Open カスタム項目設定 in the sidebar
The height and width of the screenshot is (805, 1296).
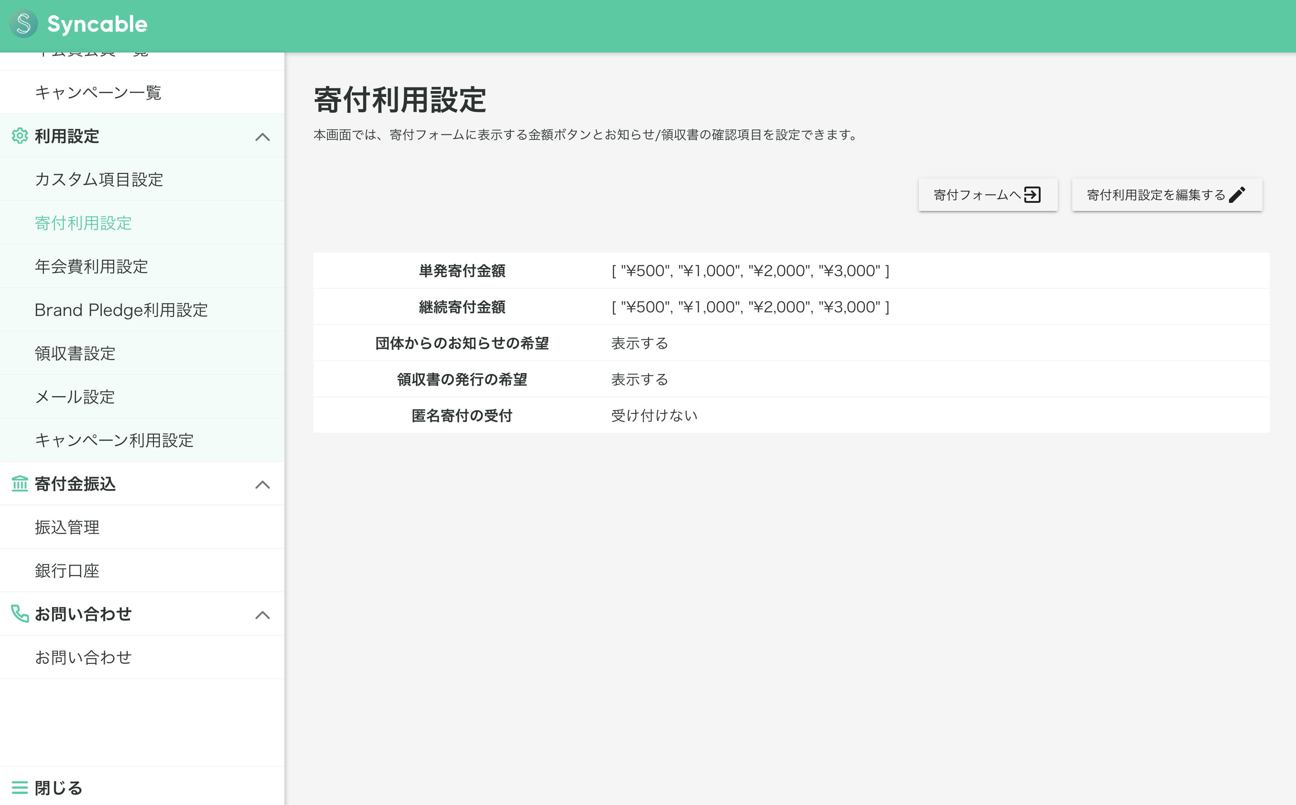point(142,179)
